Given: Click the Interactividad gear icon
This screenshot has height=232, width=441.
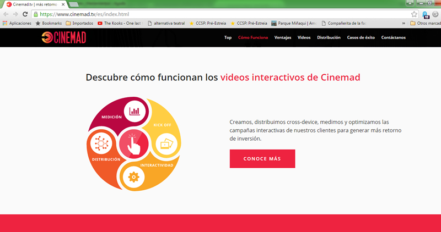Looking at the screenshot, I should point(133,177).
